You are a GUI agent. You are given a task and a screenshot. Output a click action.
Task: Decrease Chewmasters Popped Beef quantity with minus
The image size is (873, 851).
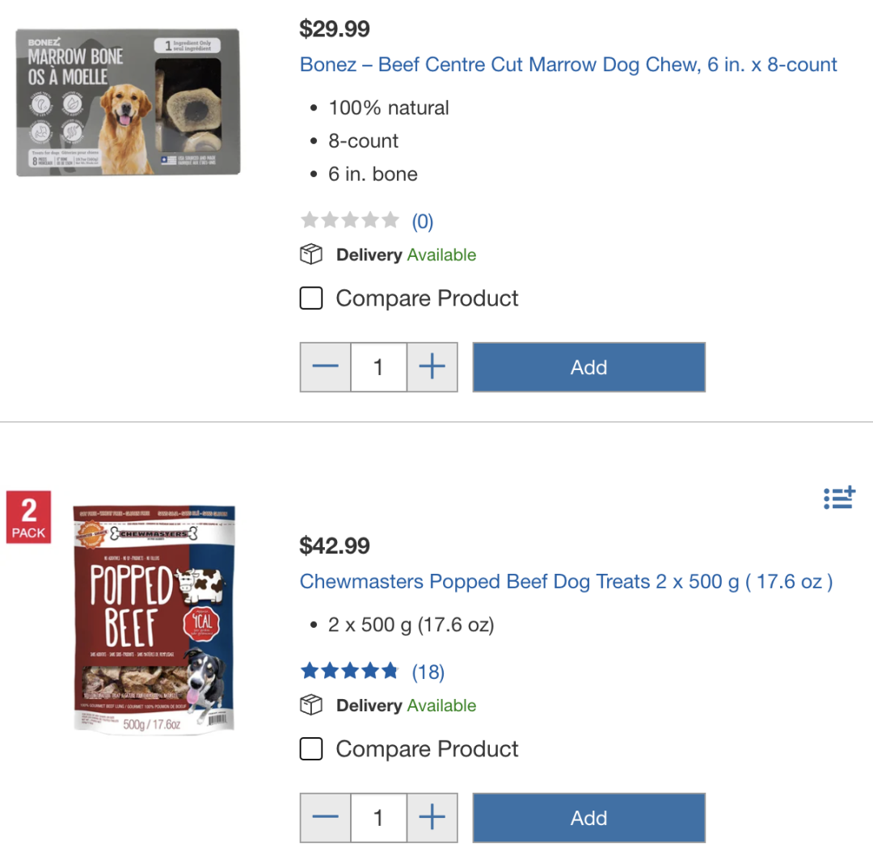(x=326, y=818)
